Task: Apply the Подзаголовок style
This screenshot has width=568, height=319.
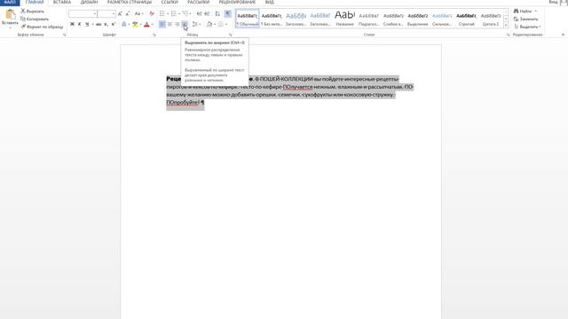Action: coord(369,19)
